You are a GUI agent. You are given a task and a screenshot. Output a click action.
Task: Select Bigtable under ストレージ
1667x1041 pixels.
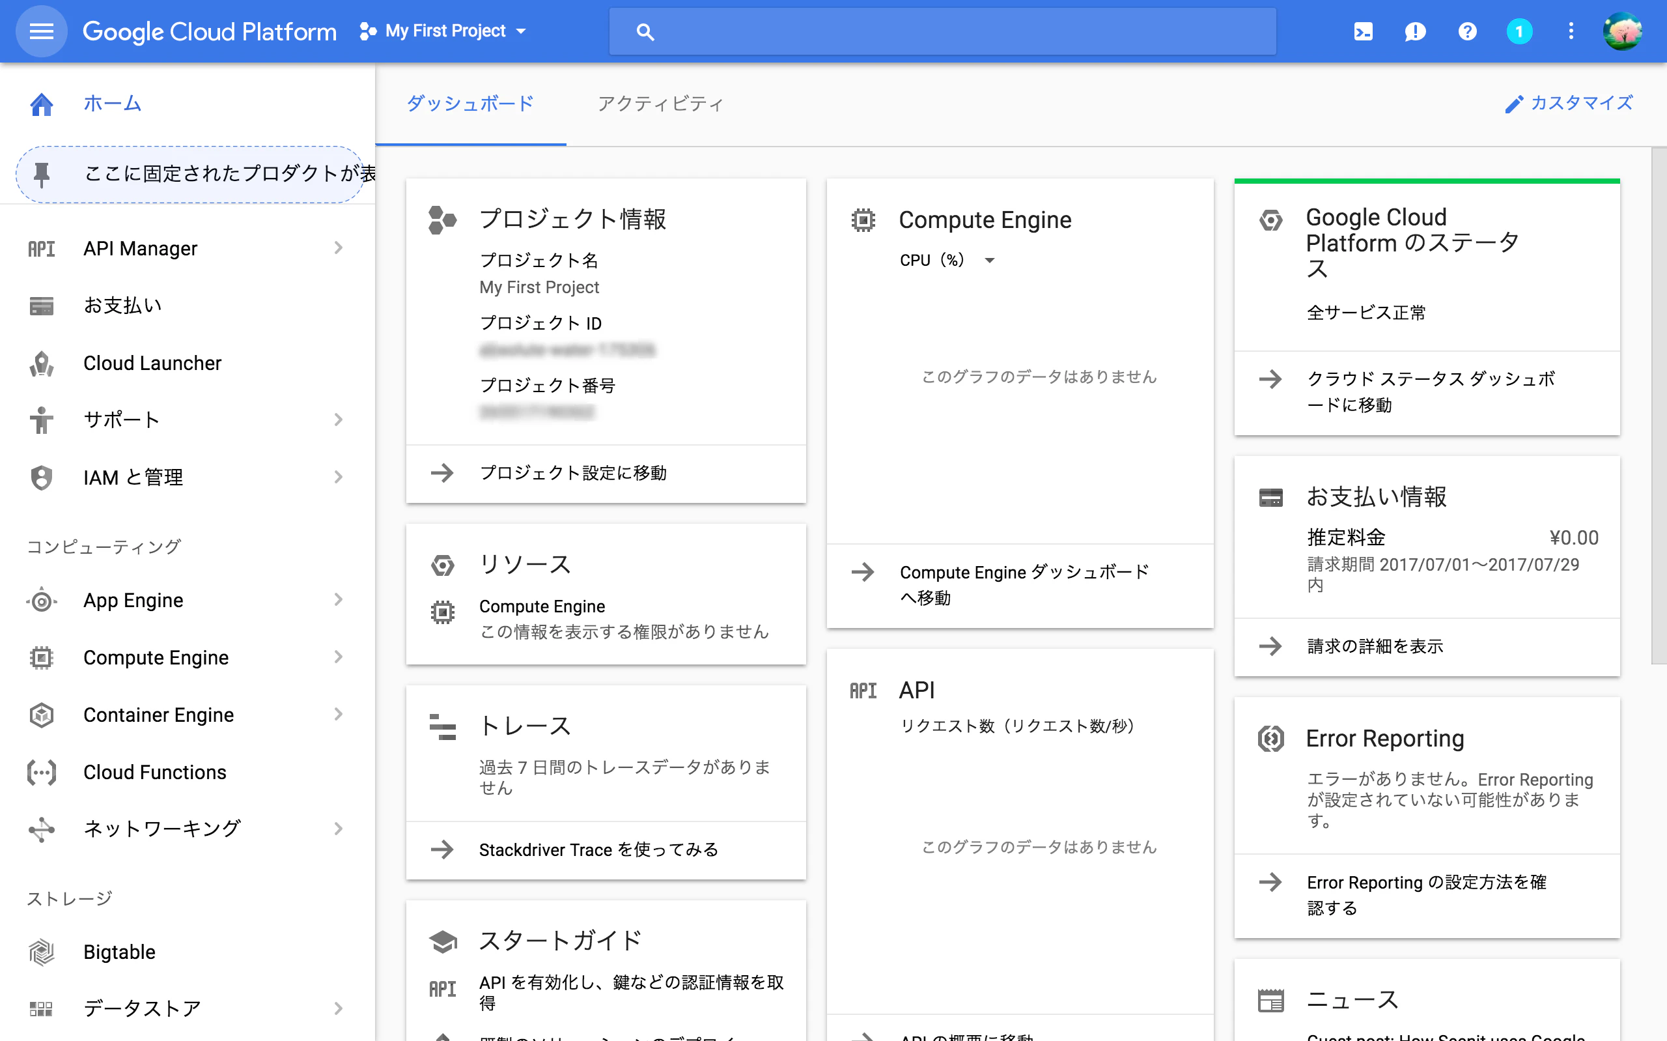click(x=119, y=952)
